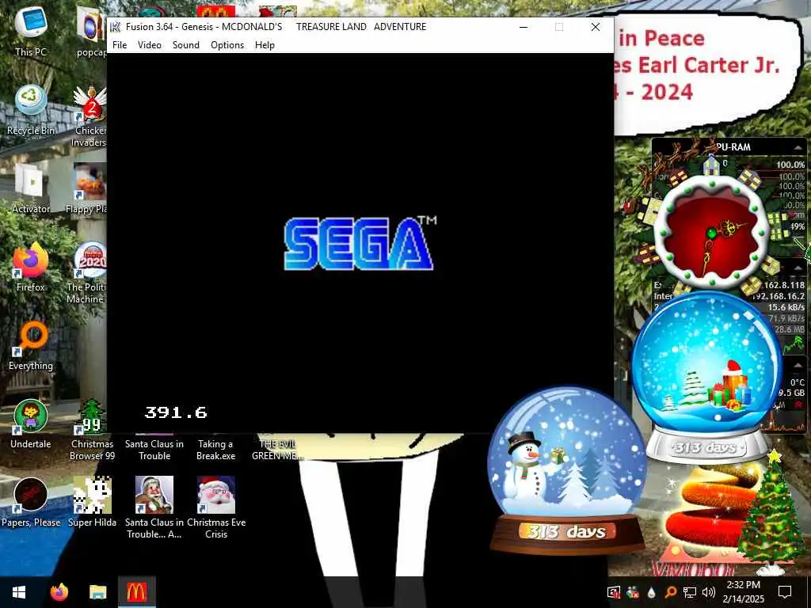Open the Video menu in Fusion
This screenshot has width=811, height=608.
(x=150, y=45)
